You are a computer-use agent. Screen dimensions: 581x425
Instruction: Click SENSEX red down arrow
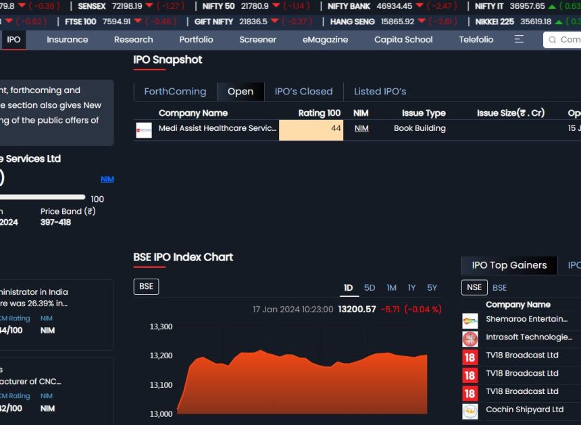149,5
